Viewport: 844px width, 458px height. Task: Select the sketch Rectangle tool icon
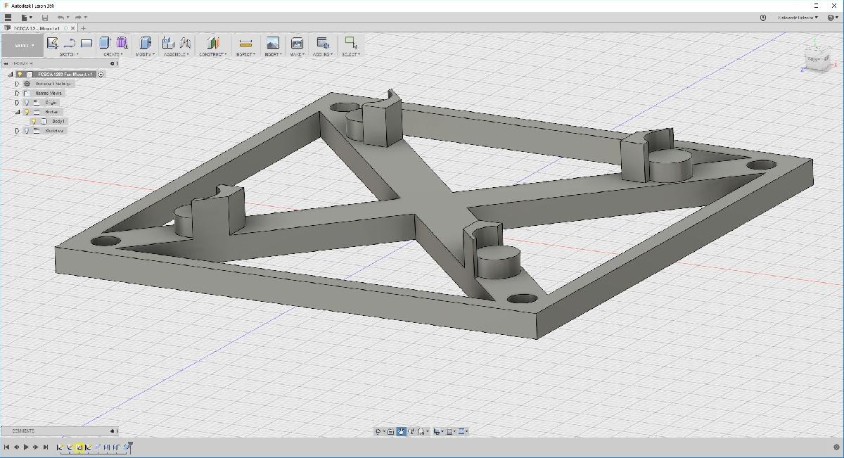(87, 44)
